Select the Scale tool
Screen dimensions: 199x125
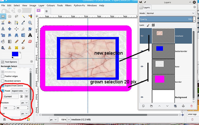pos(3,35)
